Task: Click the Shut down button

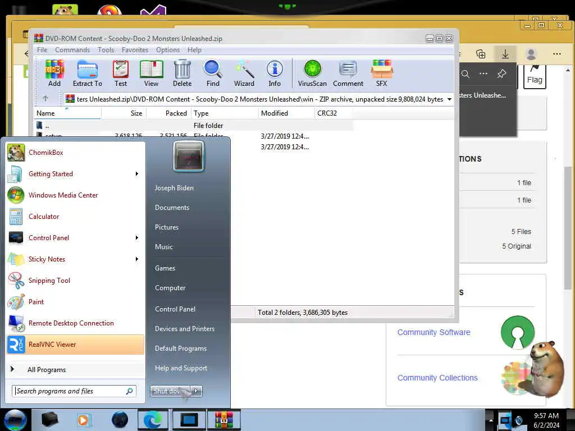Action: [170, 391]
